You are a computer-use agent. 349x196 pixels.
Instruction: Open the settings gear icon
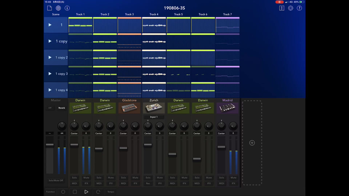290,8
